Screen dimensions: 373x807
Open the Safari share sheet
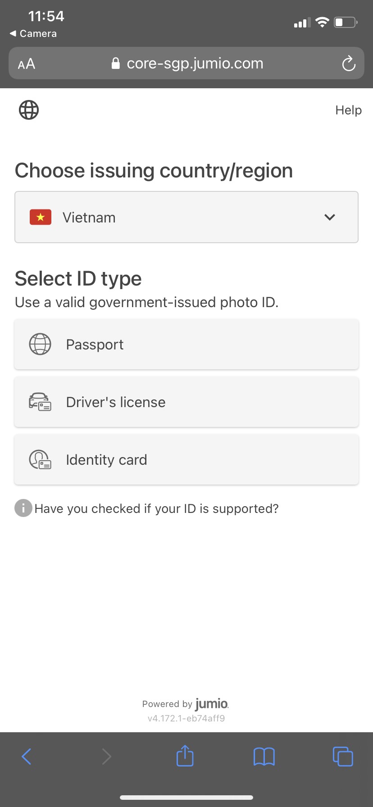pos(185,756)
